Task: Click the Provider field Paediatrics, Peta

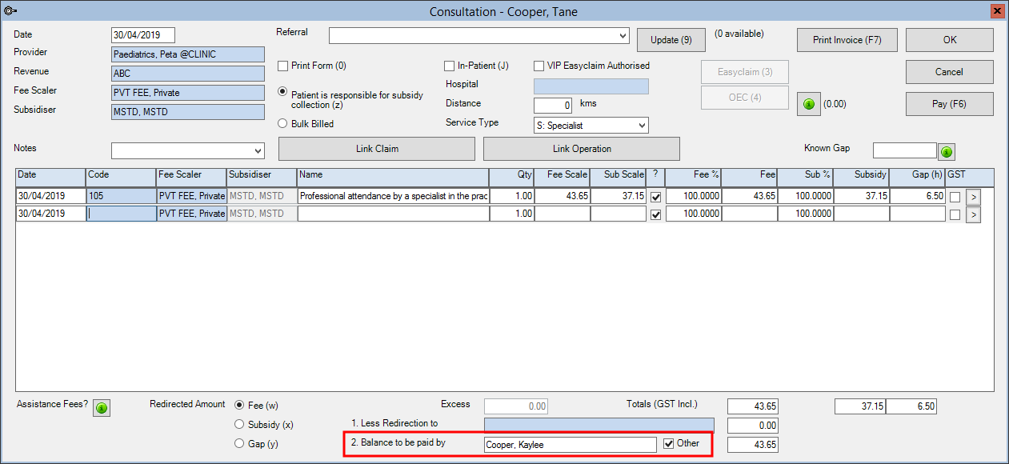Action: coord(188,54)
